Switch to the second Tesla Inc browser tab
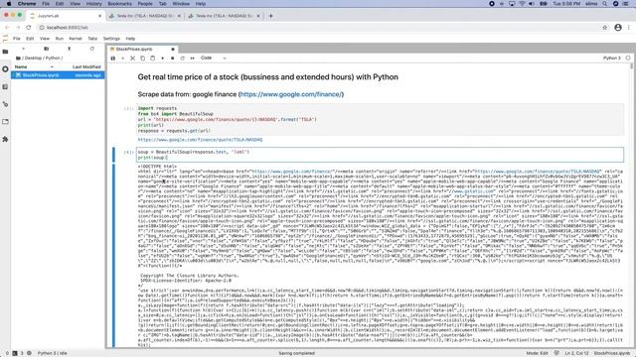 click(224, 16)
